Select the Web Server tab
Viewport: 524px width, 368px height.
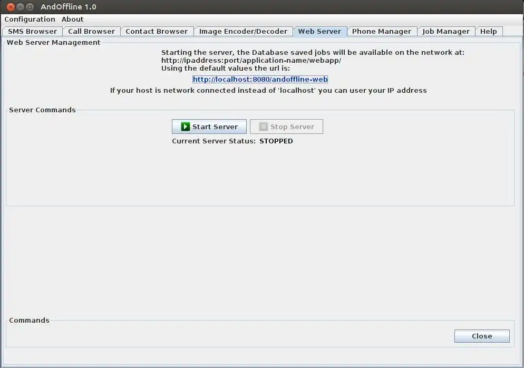coord(320,32)
